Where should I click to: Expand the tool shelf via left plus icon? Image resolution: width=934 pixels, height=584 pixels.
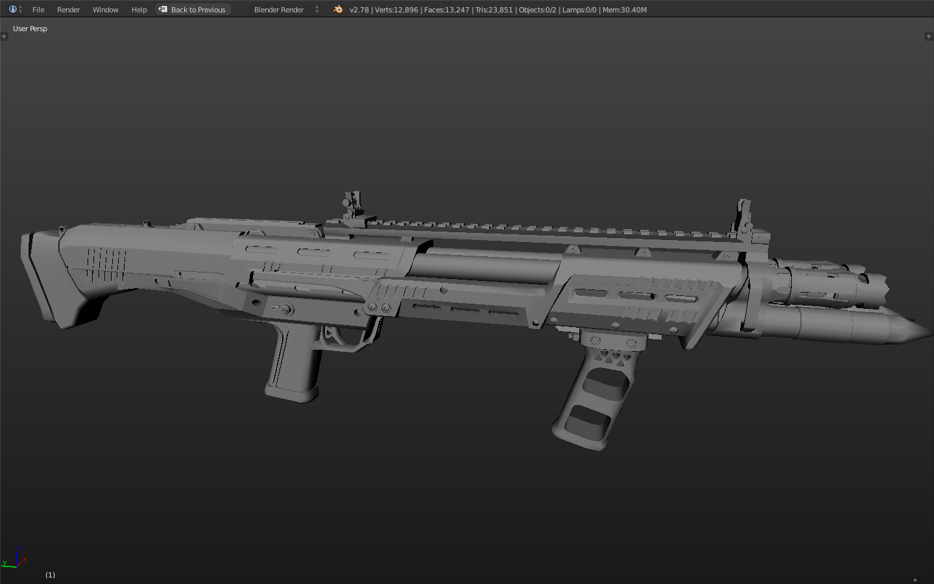(x=4, y=36)
